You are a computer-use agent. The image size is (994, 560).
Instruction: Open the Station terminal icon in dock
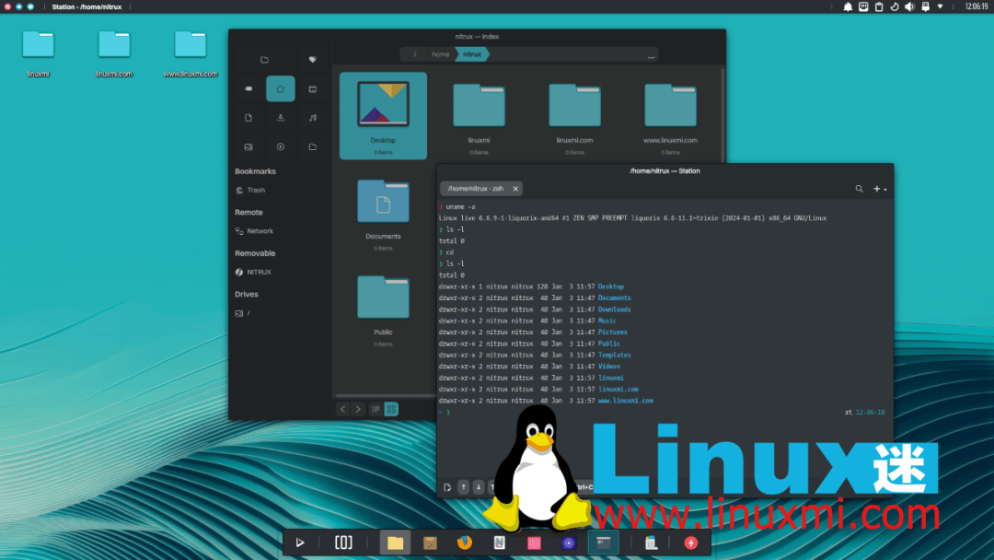tap(604, 542)
